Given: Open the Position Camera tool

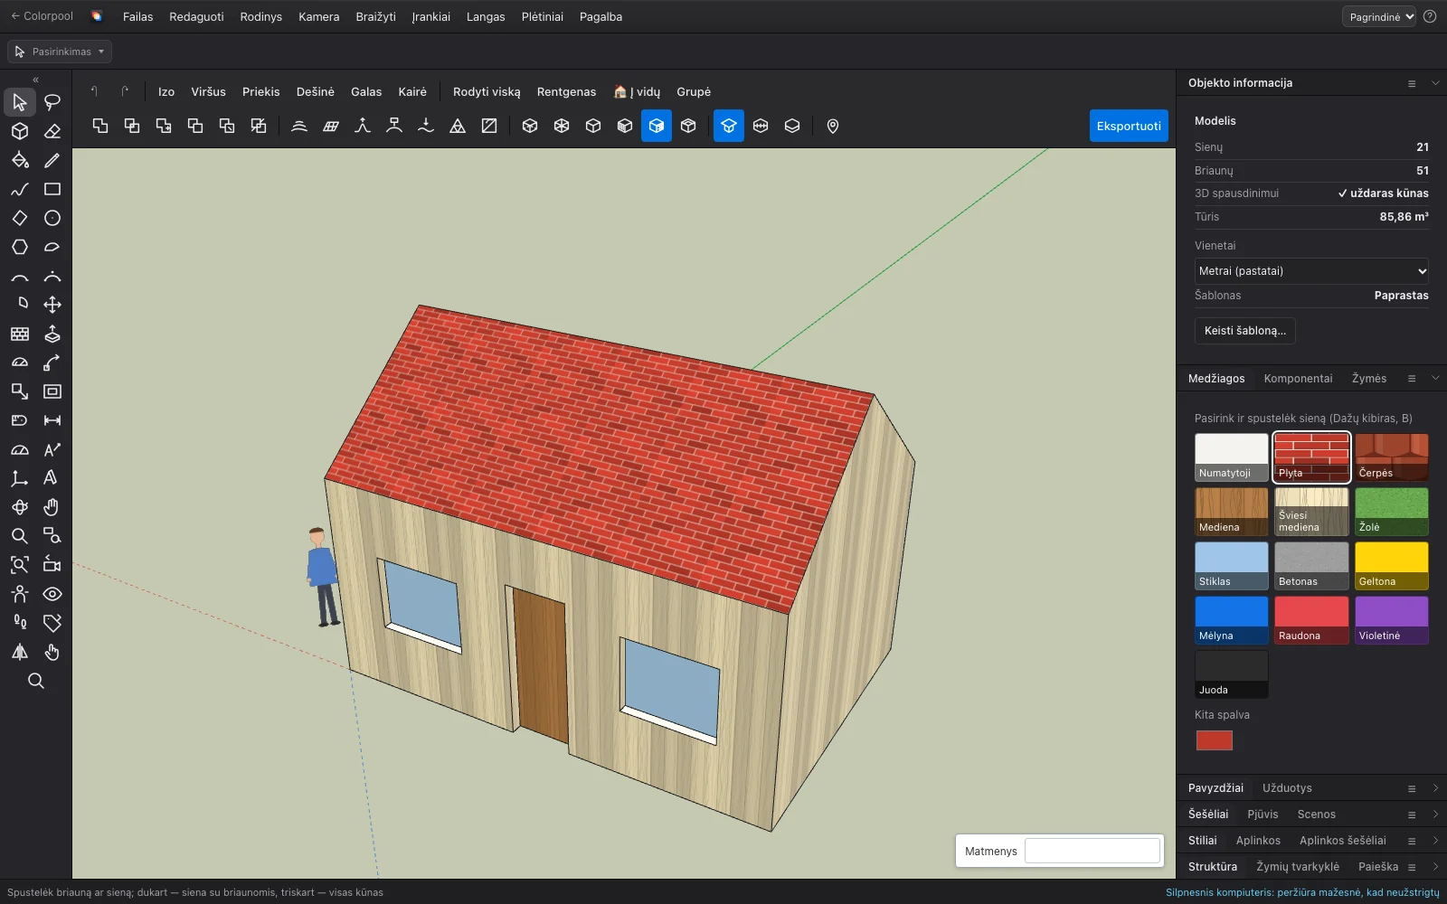Looking at the screenshot, I should [20, 594].
